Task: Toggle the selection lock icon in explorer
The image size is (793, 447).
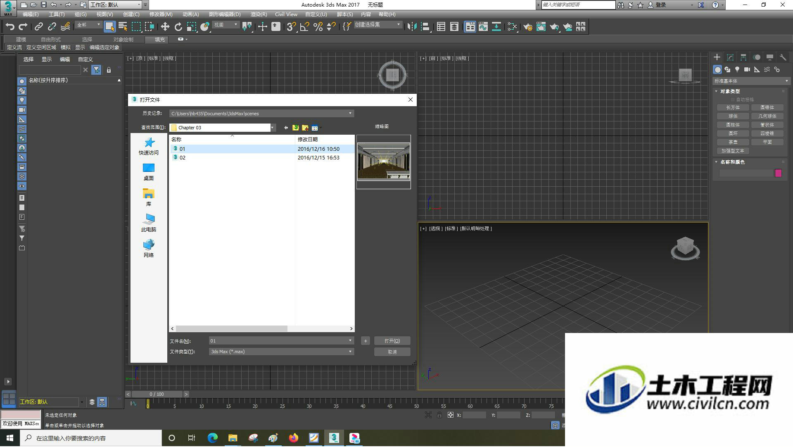Action: click(109, 70)
